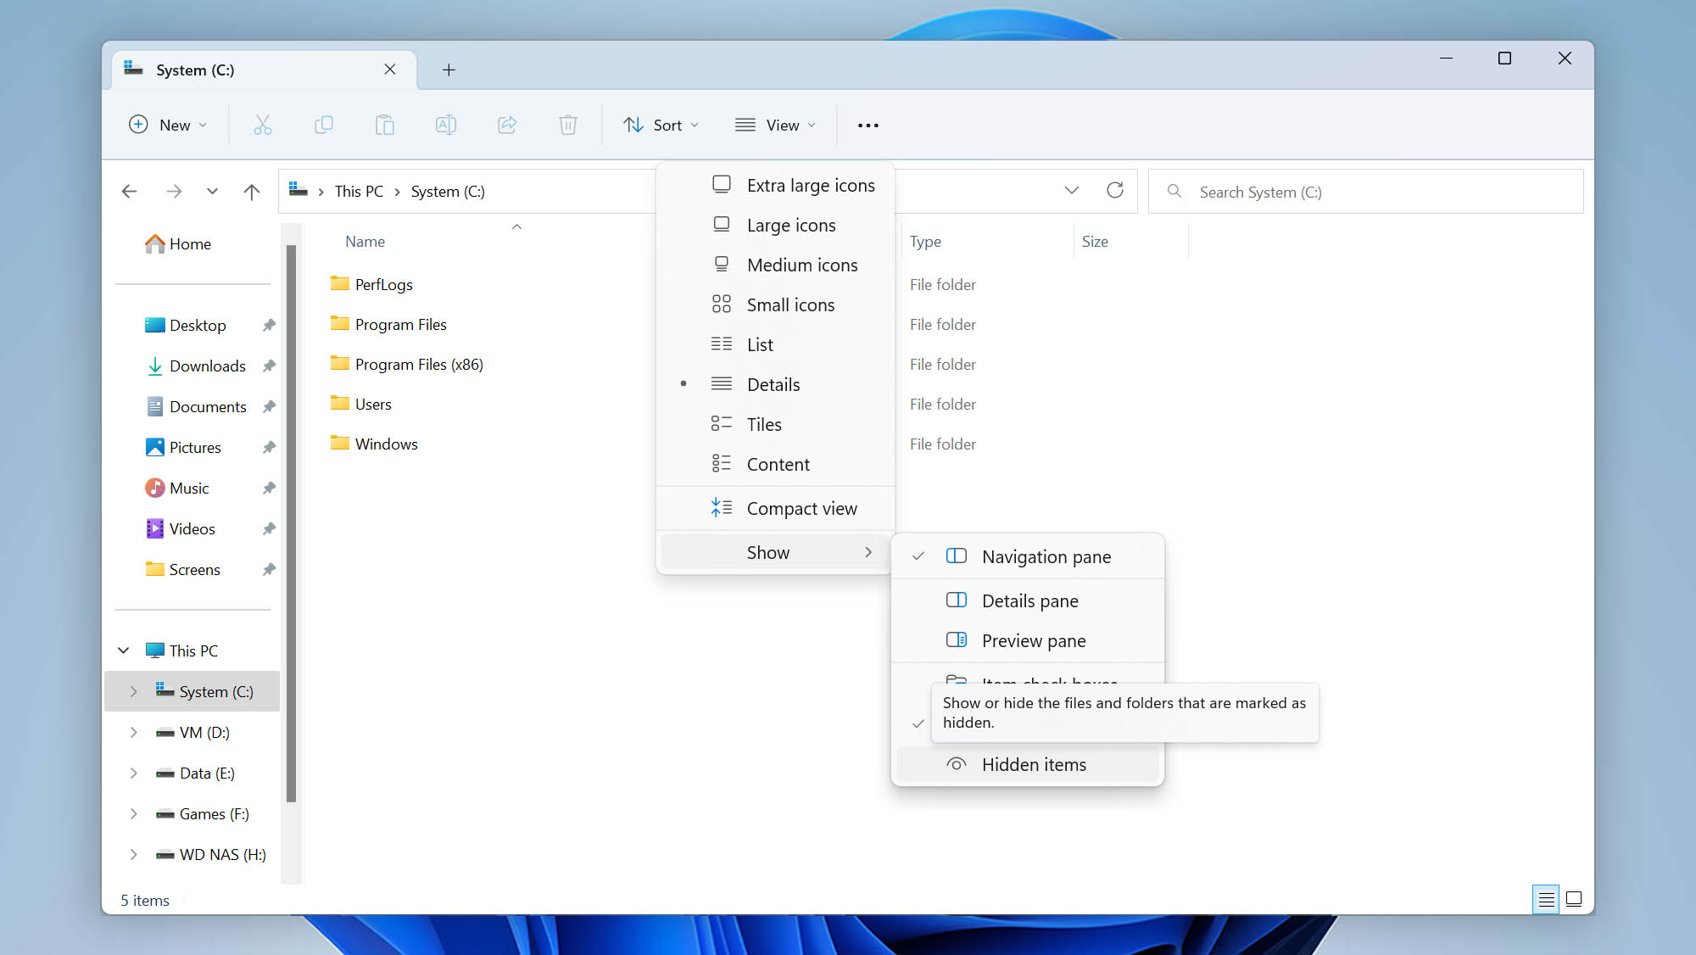Expand WD NAS (H:) drive node
Screen dimensions: 1696x955
133,855
